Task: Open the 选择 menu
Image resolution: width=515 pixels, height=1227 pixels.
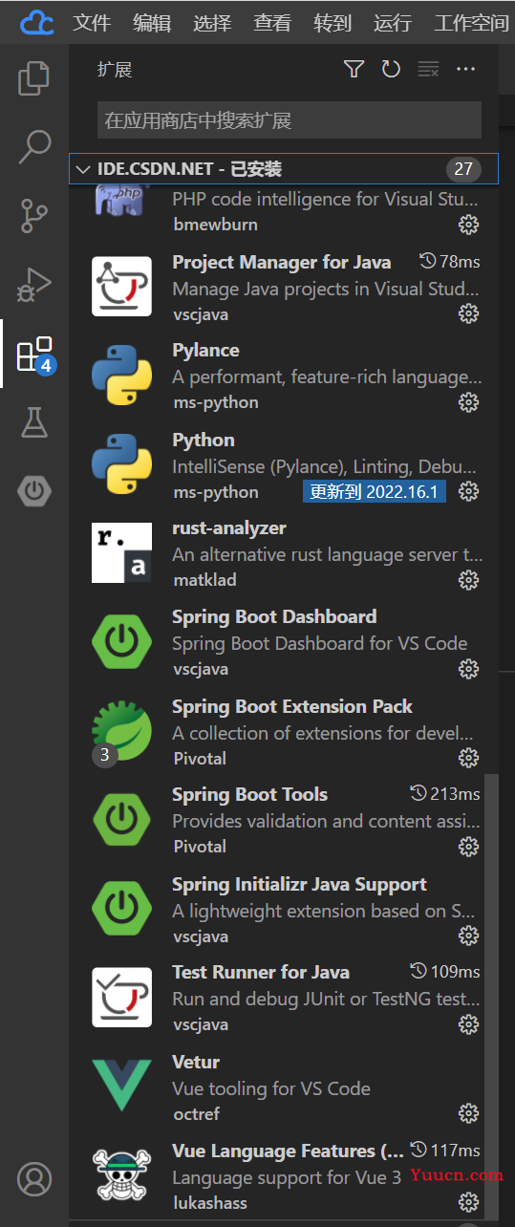Action: point(212,23)
